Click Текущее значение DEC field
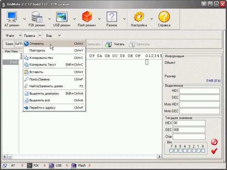 click(189, 130)
